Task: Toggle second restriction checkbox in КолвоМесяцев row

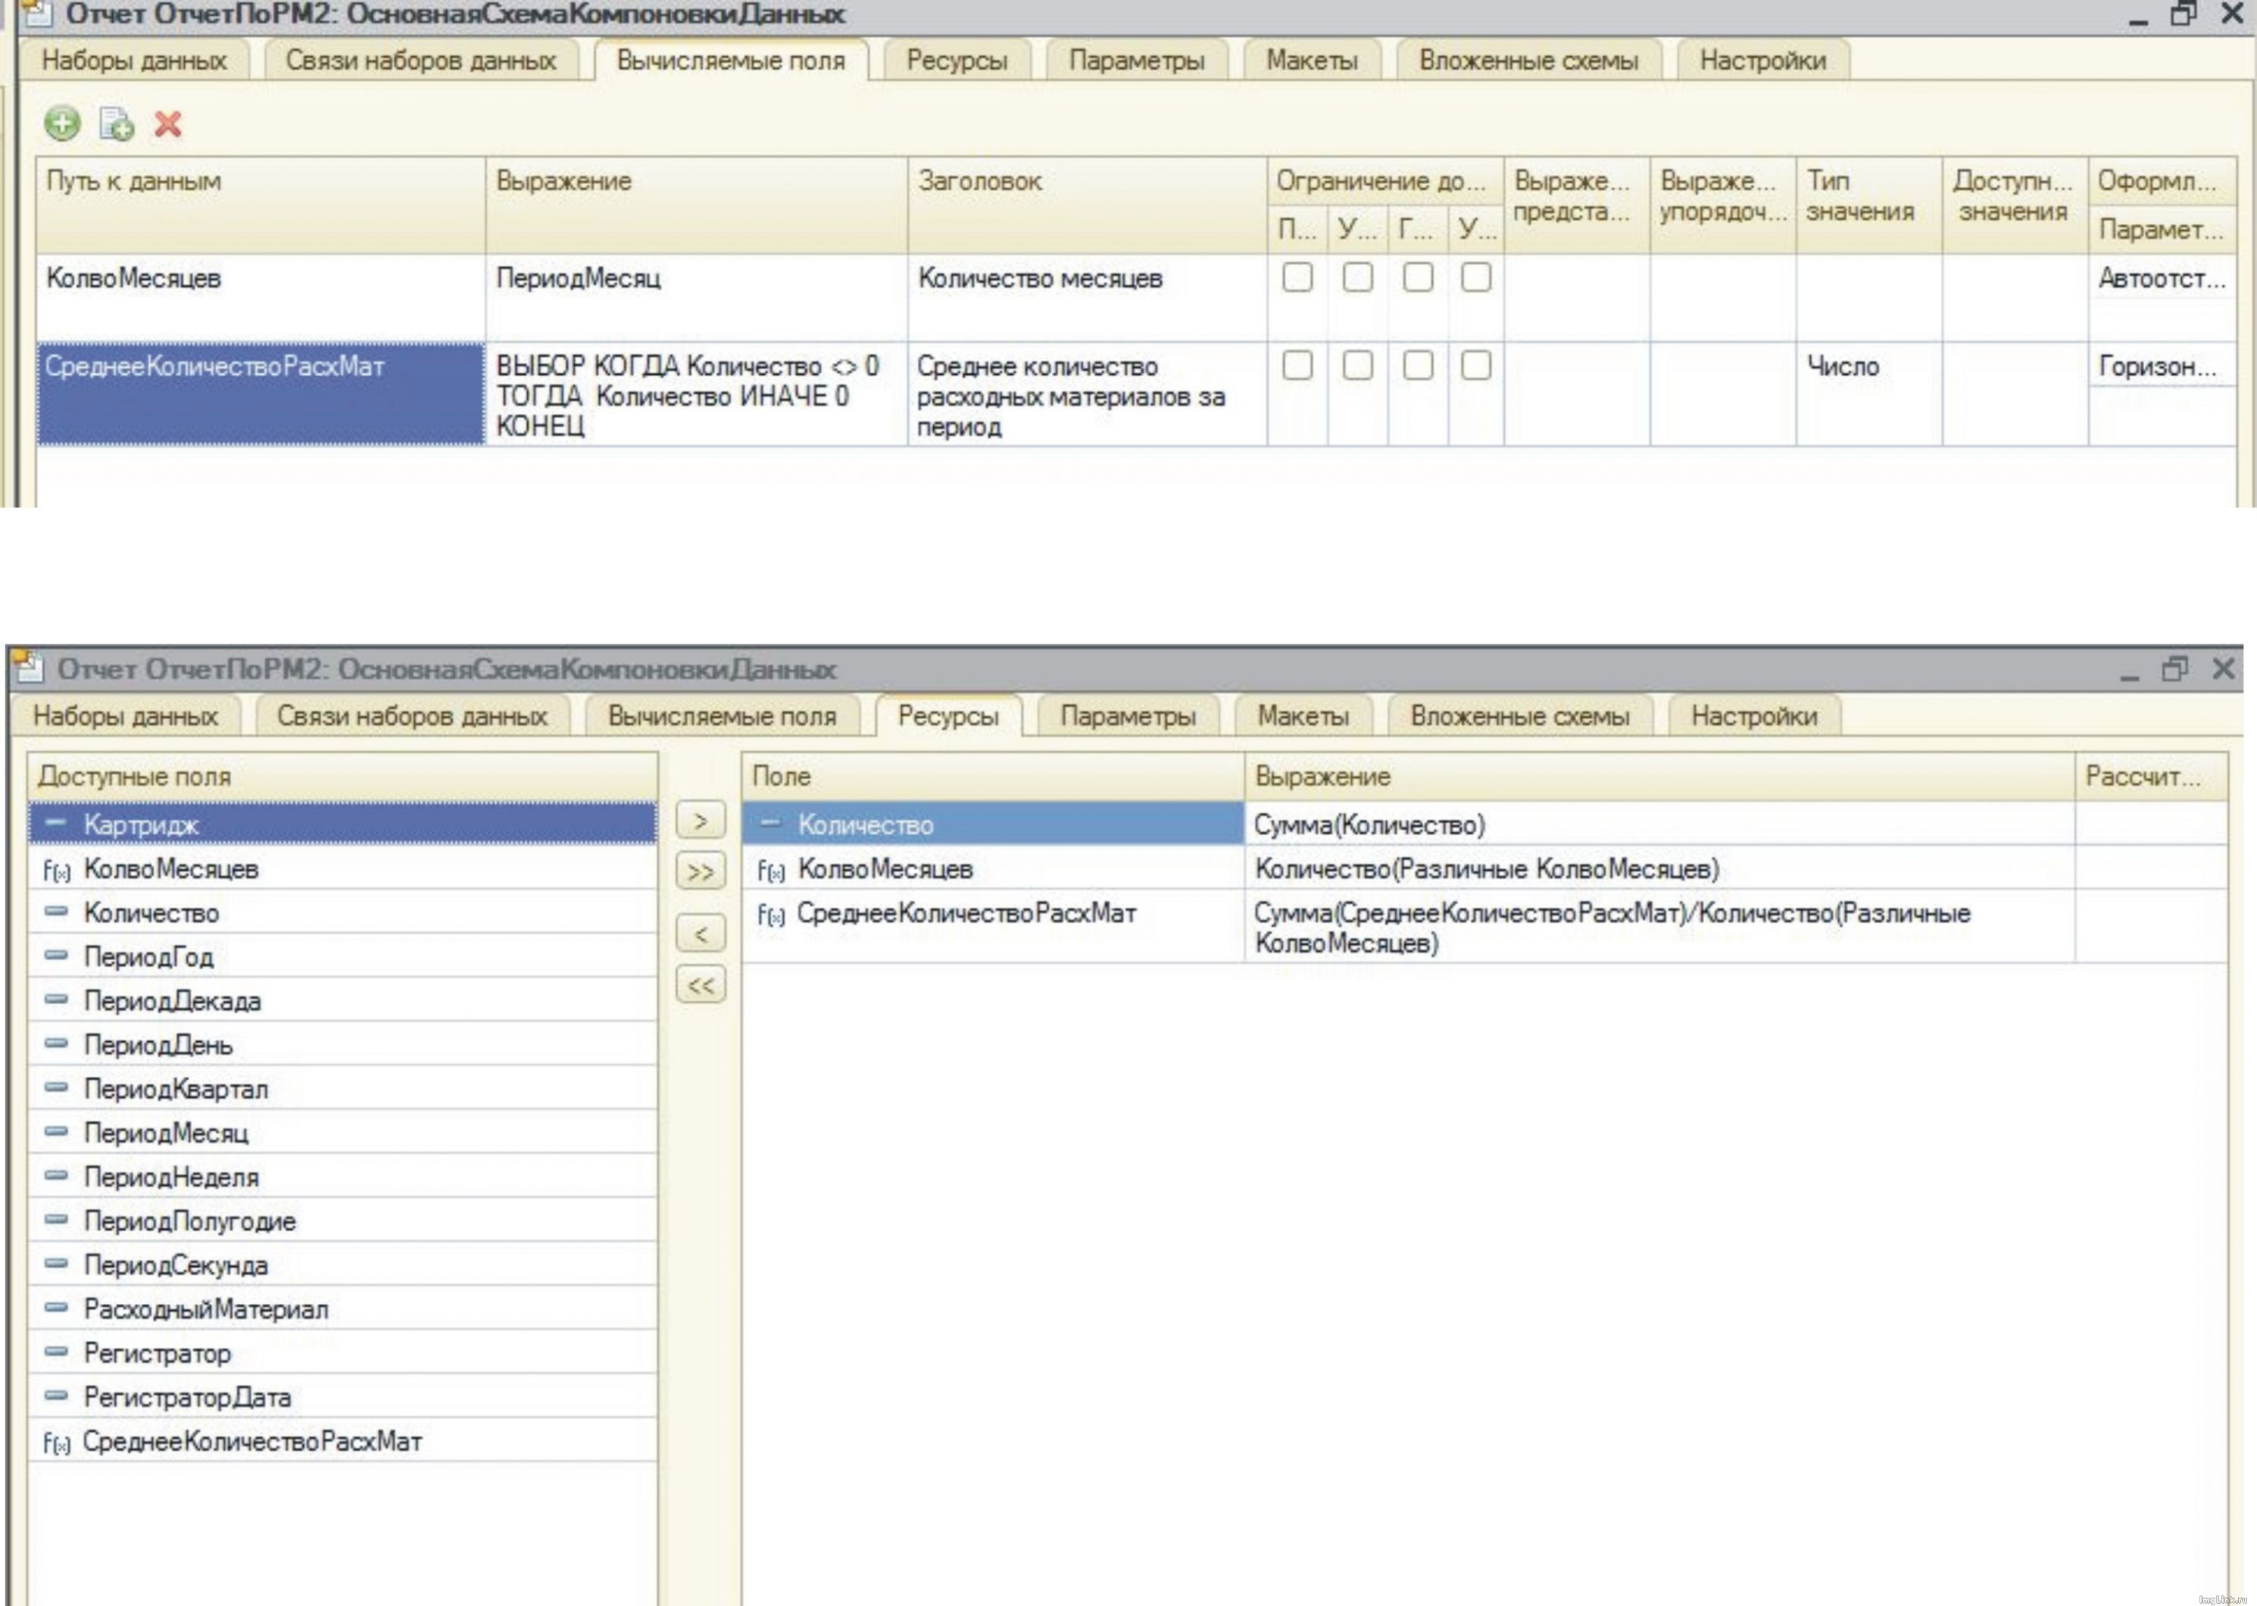Action: click(x=1357, y=277)
